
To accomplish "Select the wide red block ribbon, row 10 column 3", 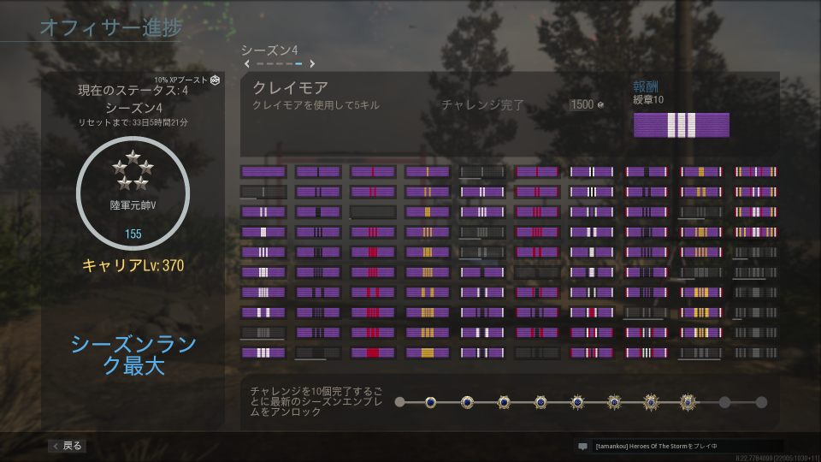I will click(373, 353).
